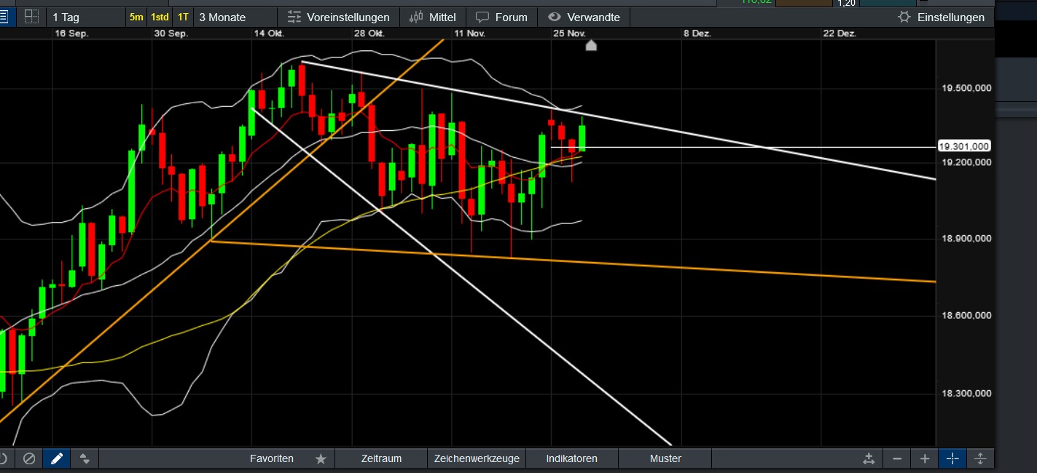This screenshot has height=473, width=1037.
Task: Click the Voreinstellungen sliders icon
Action: coord(294,17)
